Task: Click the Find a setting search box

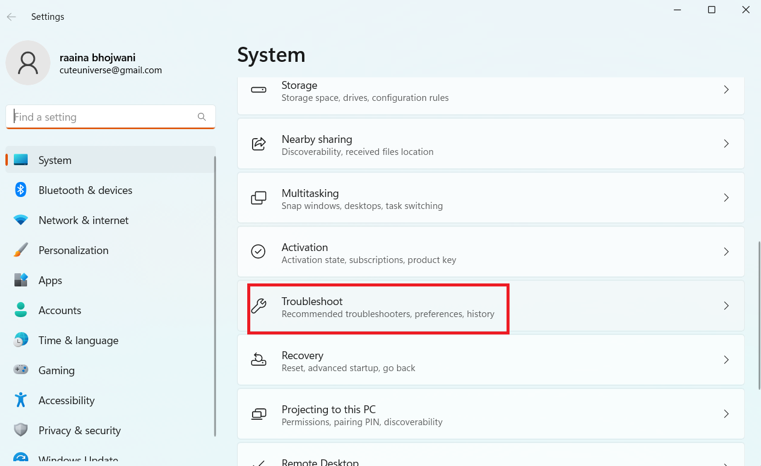Action: tap(103, 117)
